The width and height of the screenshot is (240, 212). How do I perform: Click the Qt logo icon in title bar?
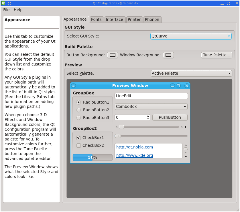click(3, 3)
